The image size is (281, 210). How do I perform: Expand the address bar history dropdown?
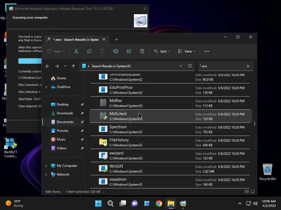(x=181, y=66)
